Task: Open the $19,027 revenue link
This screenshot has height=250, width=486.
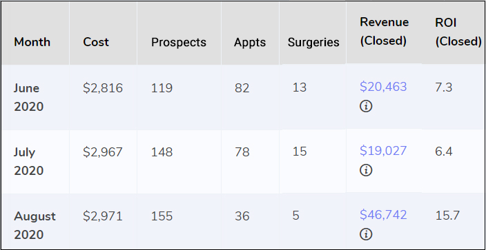Action: tap(383, 151)
